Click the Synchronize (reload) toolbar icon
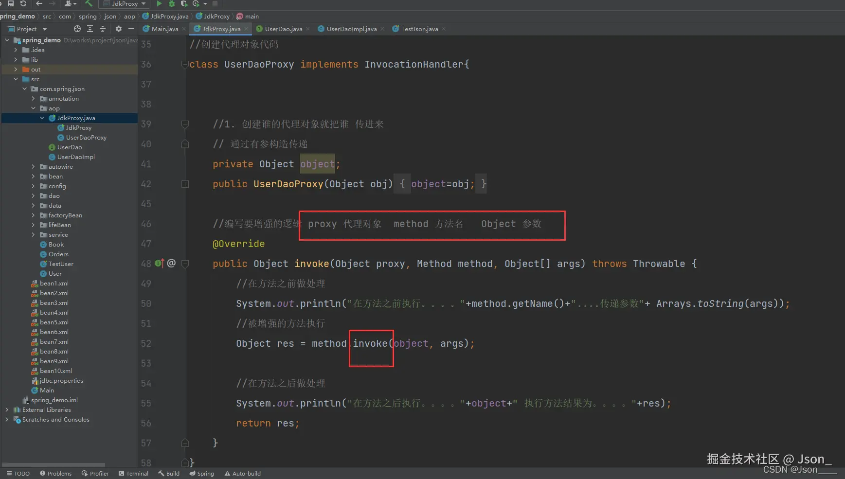Image resolution: width=845 pixels, height=479 pixels. click(x=23, y=3)
